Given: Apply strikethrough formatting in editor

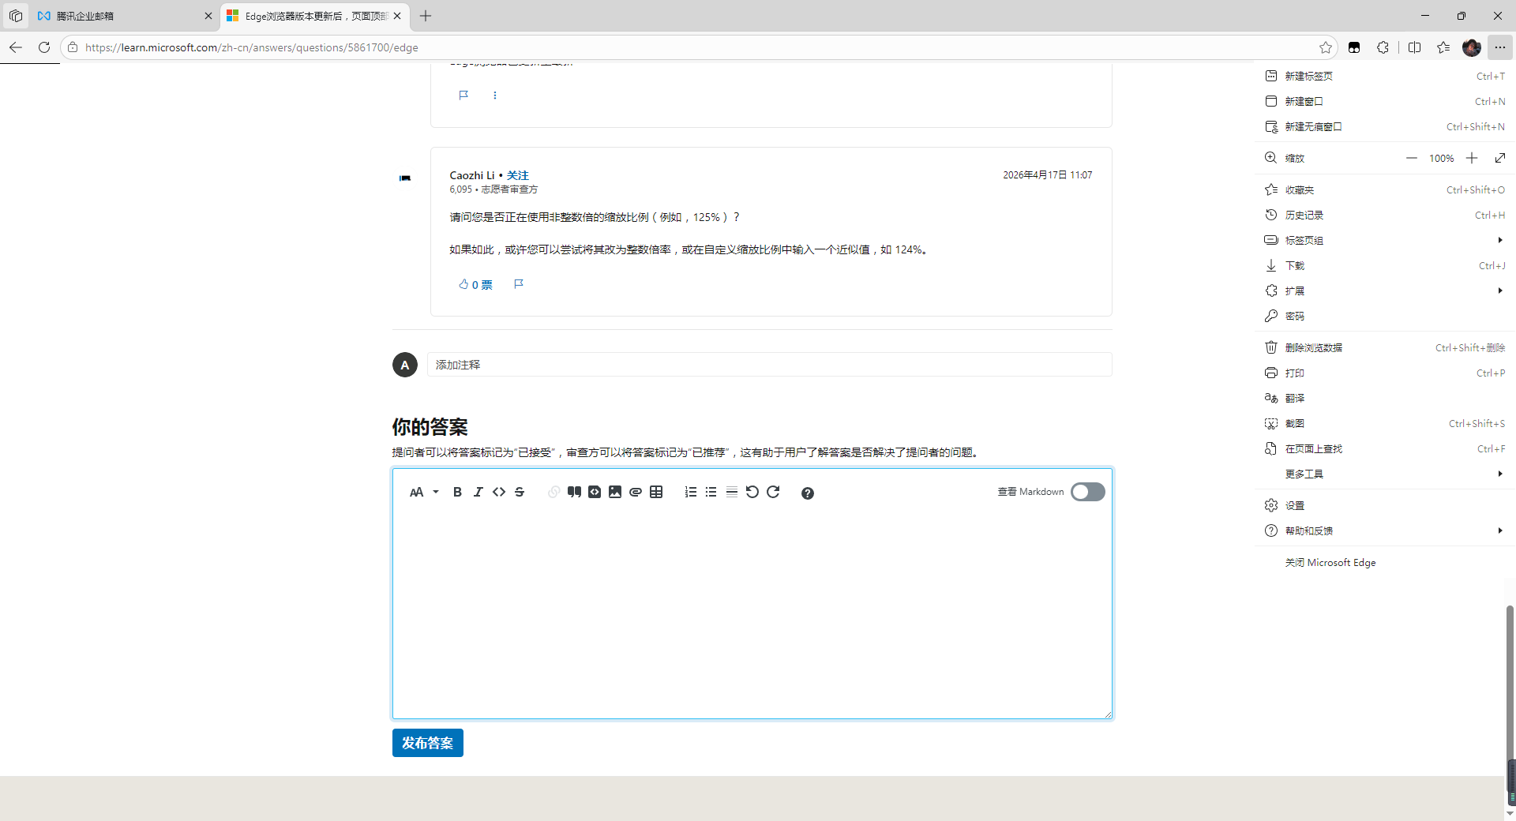Looking at the screenshot, I should (520, 492).
